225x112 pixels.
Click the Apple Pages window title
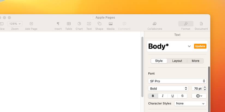click(x=105, y=17)
